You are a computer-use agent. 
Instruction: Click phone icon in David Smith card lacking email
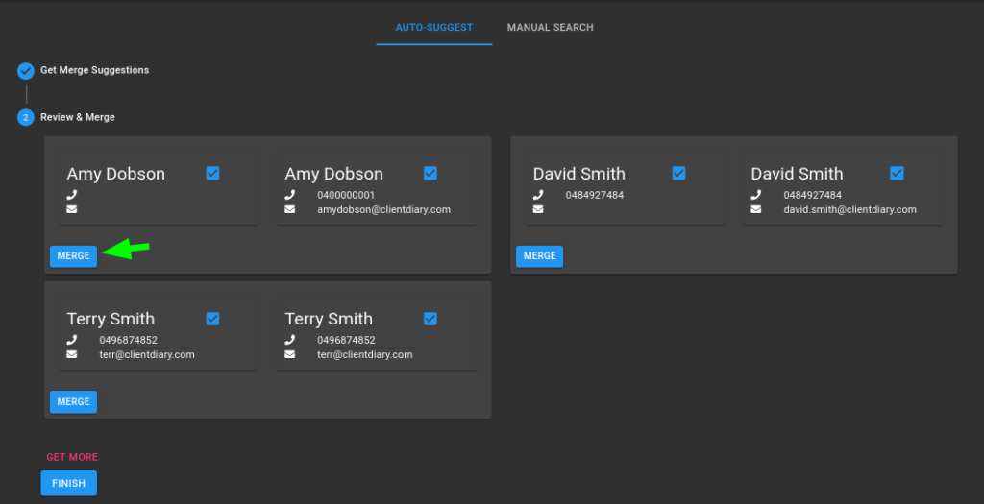[538, 195]
